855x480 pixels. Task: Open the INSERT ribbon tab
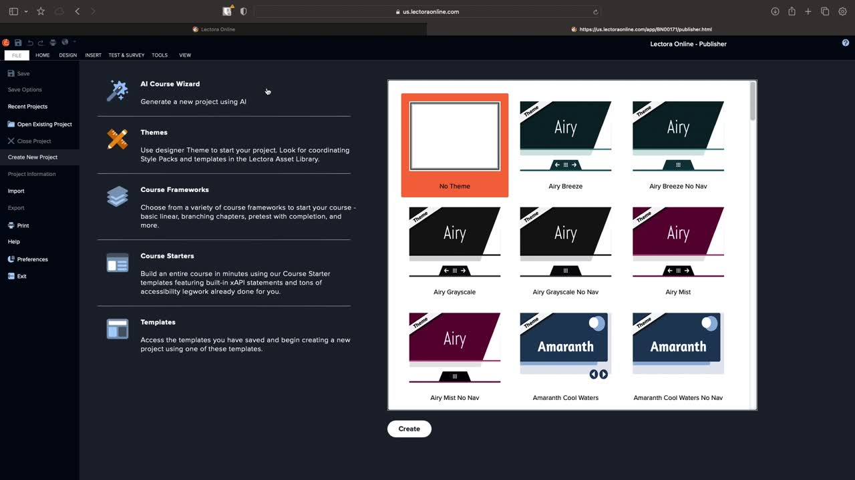(93, 55)
